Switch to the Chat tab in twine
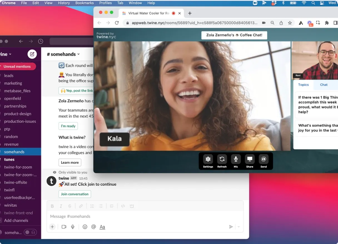Screen dimensions: 338x244 (324, 85)
